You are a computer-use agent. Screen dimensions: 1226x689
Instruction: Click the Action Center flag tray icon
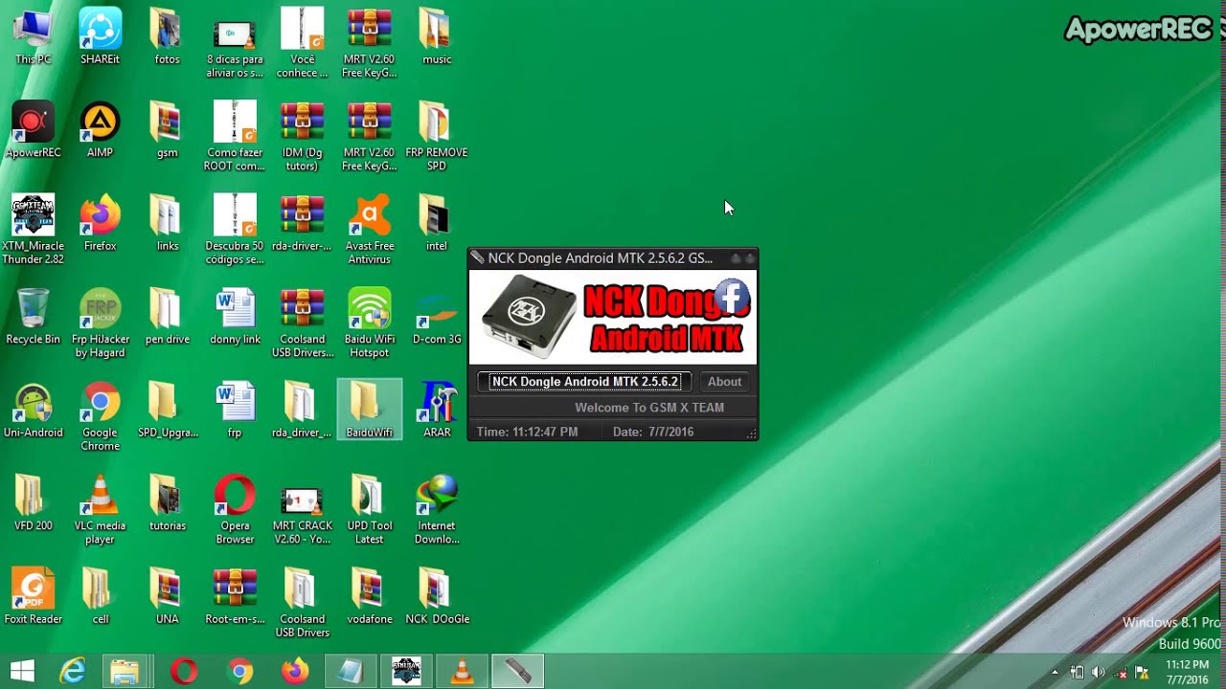pyautogui.click(x=1142, y=673)
